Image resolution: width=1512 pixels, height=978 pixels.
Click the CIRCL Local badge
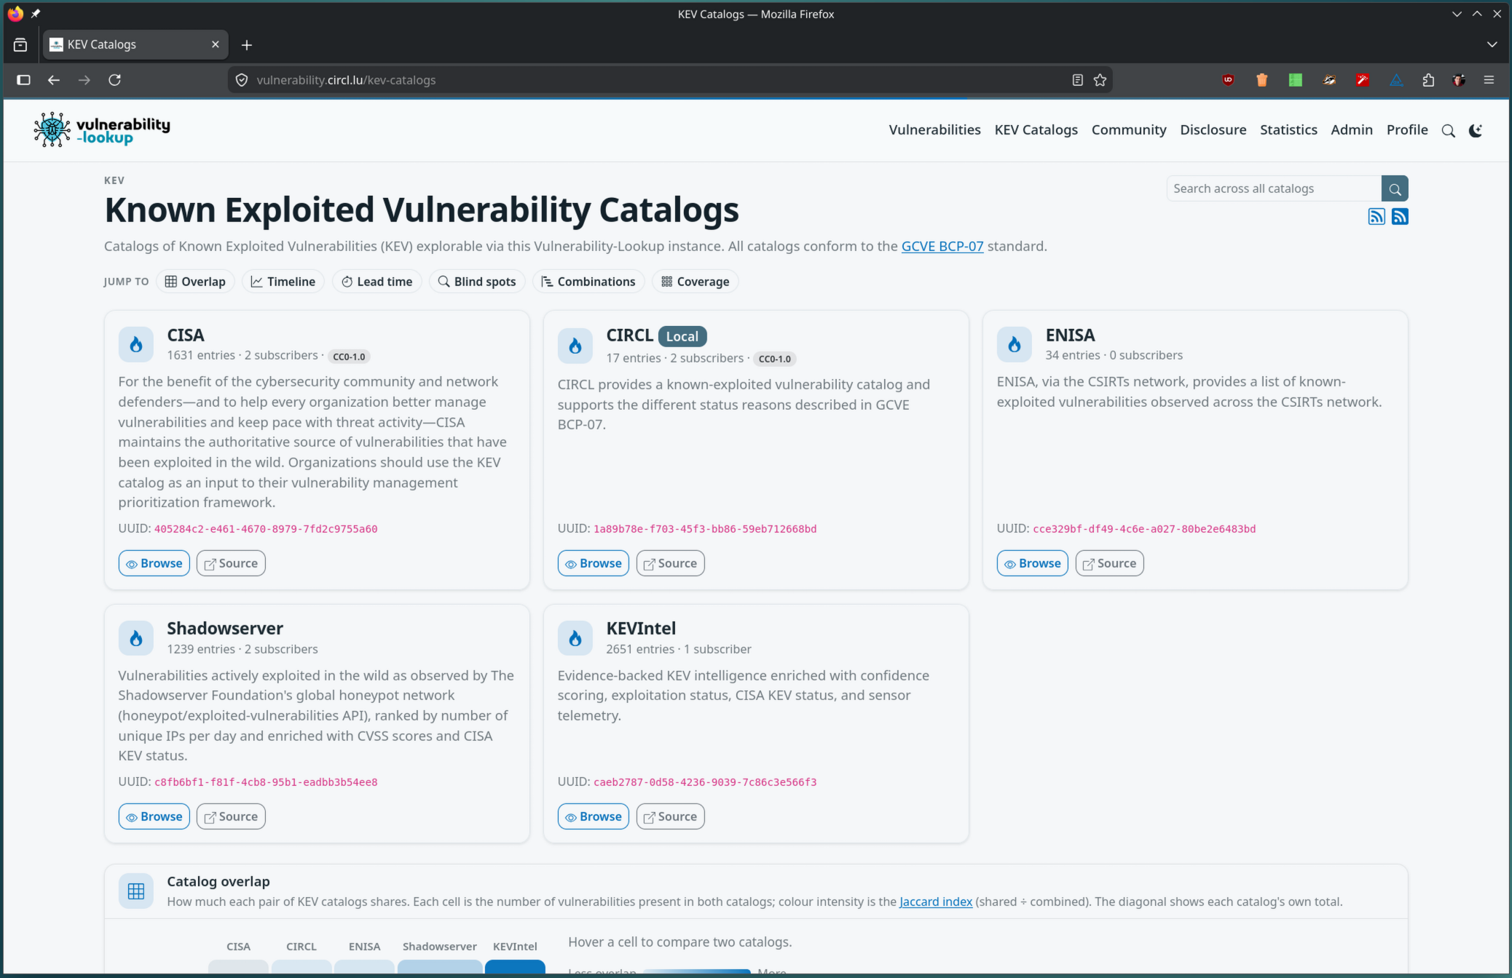[x=682, y=336]
